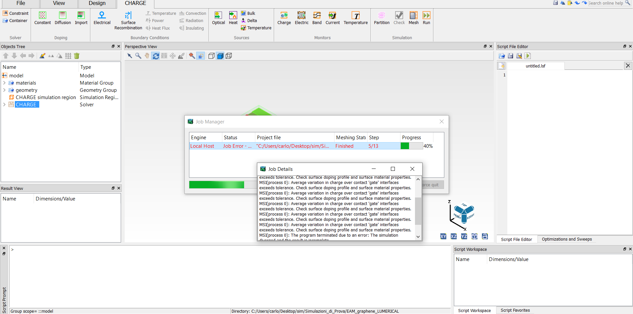Click the Status column header
The image size is (633, 314).
click(238, 138)
